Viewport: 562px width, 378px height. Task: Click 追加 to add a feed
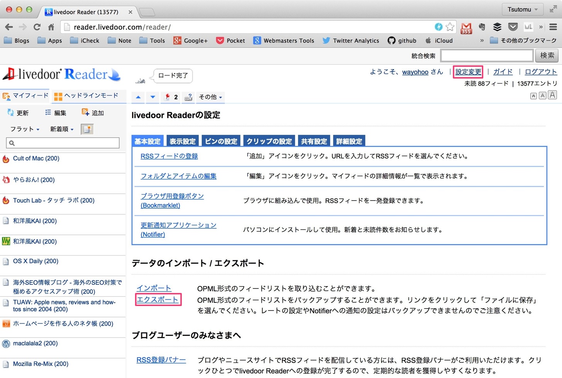93,113
